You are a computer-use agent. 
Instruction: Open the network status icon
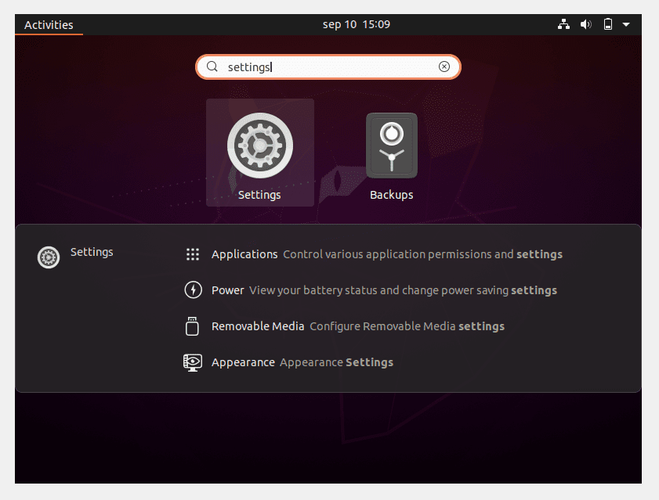(563, 24)
